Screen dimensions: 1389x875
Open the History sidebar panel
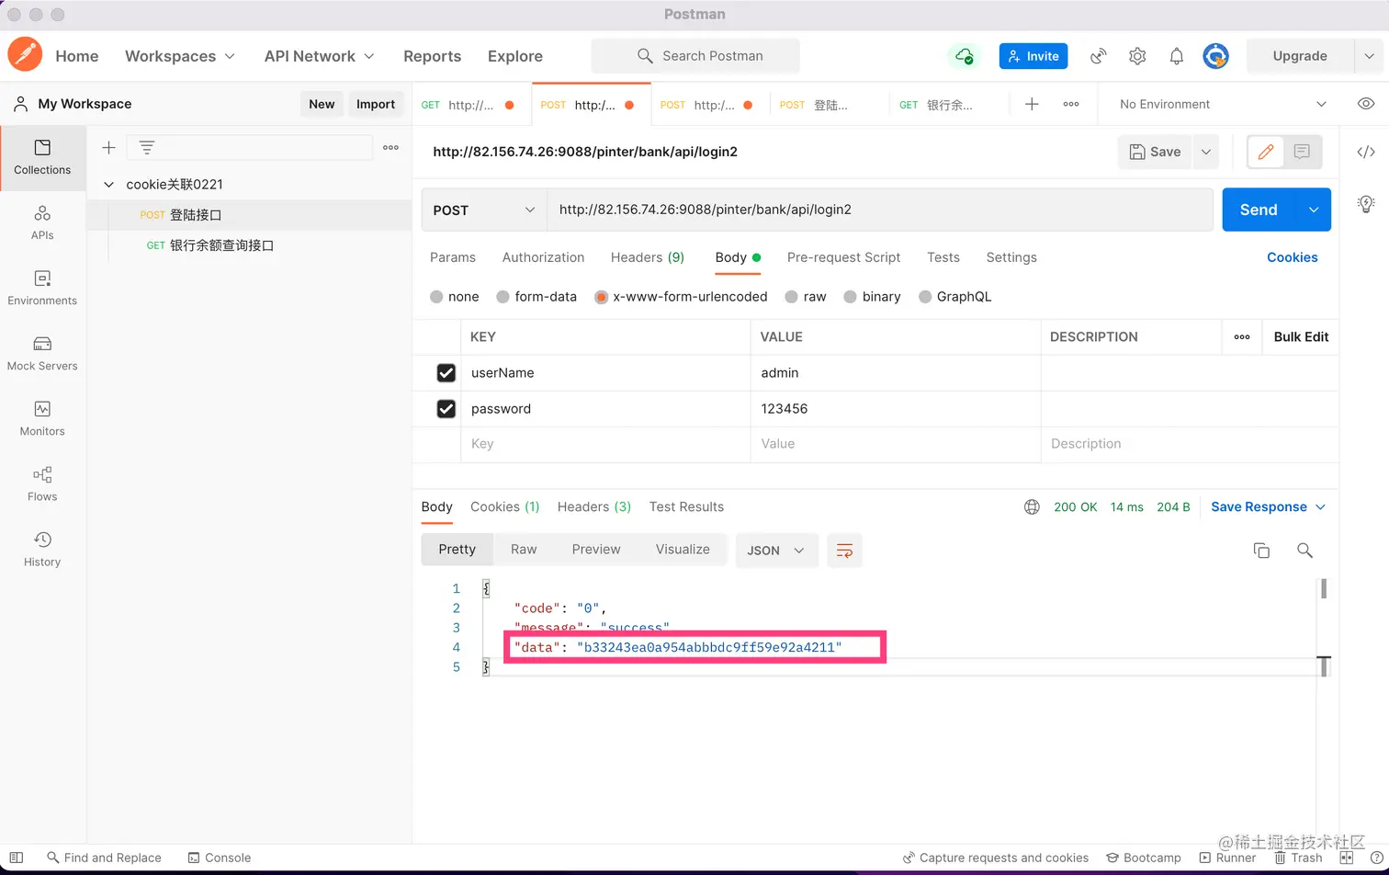pyautogui.click(x=42, y=549)
